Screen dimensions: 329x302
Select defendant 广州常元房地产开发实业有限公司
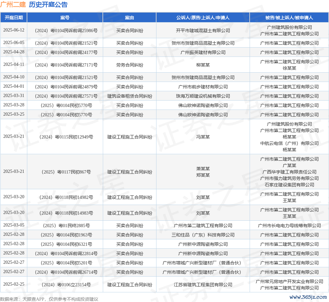(289, 281)
